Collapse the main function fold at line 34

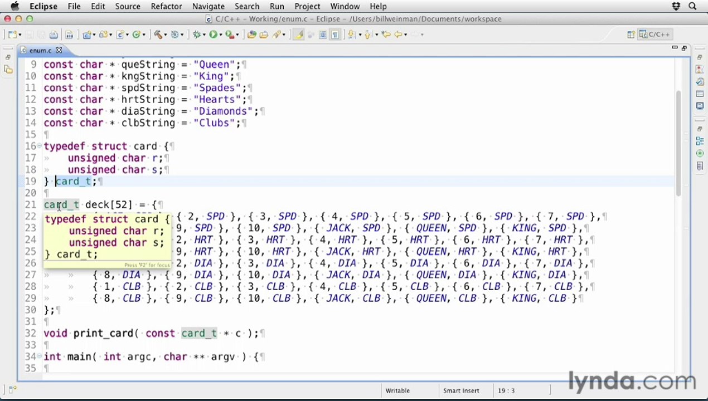coord(40,356)
